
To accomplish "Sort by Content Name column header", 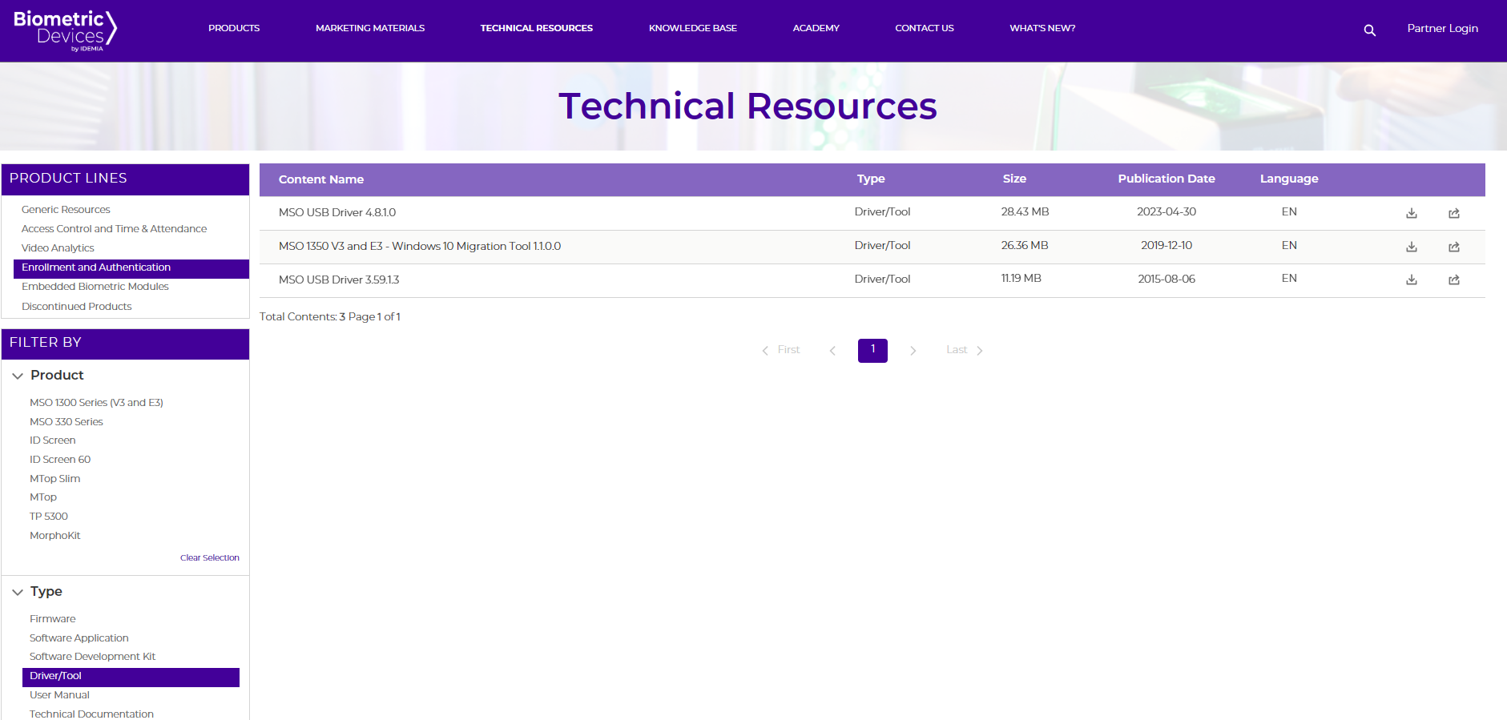I will point(321,179).
